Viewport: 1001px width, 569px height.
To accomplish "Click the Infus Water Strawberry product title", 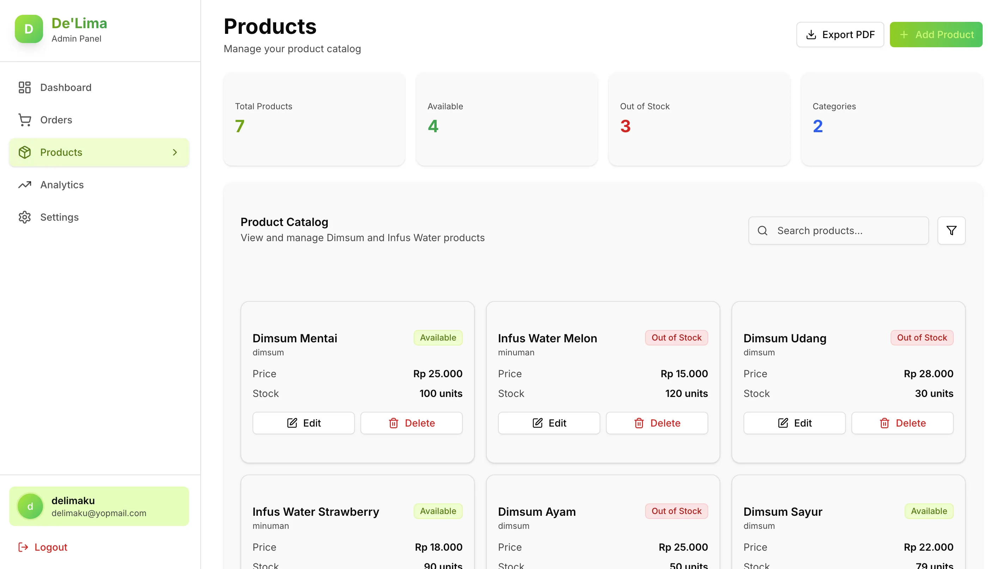I will pyautogui.click(x=316, y=512).
